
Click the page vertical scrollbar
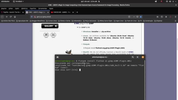(177, 44)
